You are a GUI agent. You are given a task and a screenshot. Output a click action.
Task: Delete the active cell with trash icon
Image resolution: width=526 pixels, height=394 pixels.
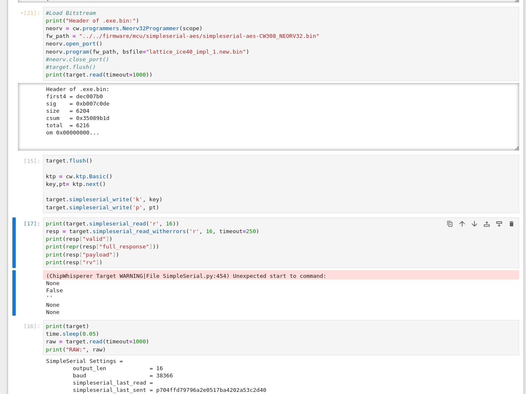coord(512,224)
